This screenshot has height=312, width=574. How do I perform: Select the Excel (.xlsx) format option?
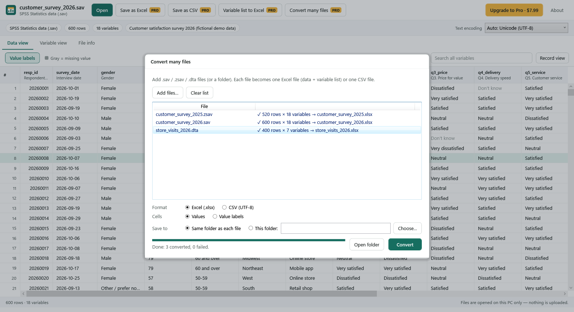pyautogui.click(x=200, y=208)
